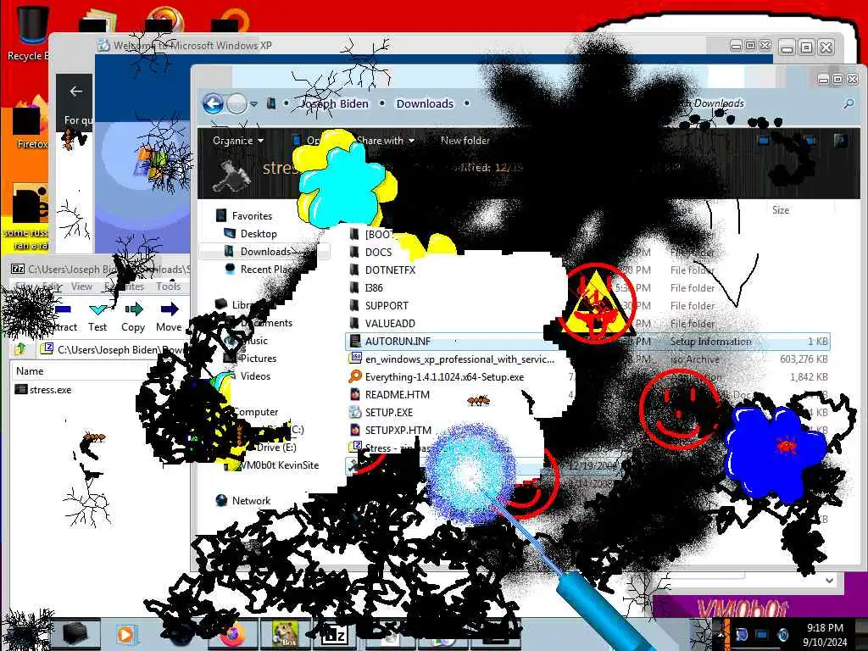Select the README.HTM file
The width and height of the screenshot is (868, 651).
pos(397,395)
